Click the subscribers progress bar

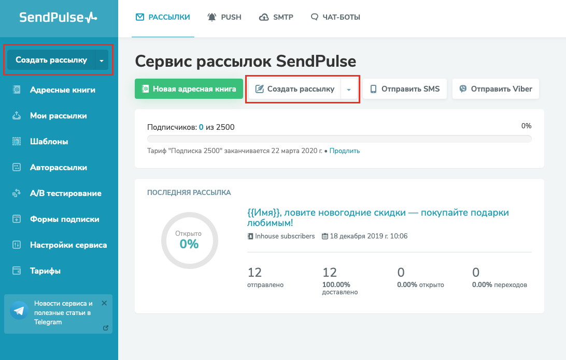point(339,139)
